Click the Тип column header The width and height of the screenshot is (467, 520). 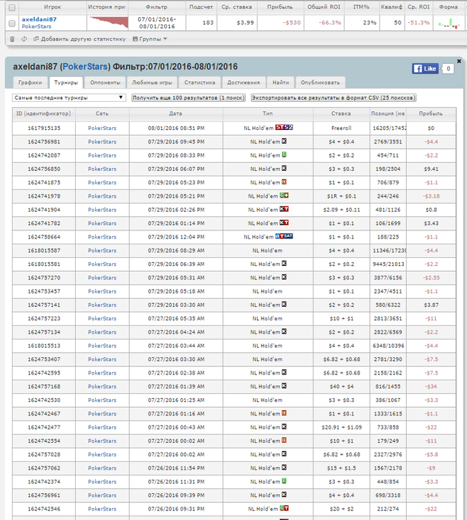[268, 114]
